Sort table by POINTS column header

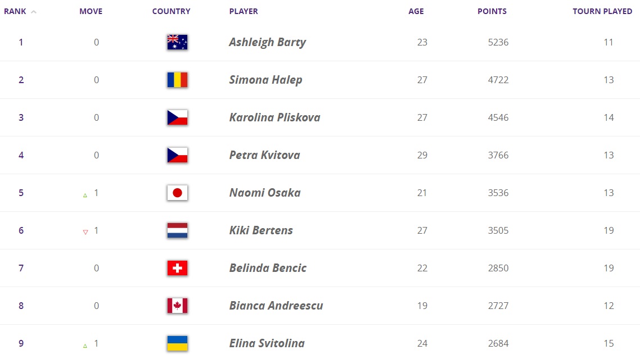coord(492,11)
